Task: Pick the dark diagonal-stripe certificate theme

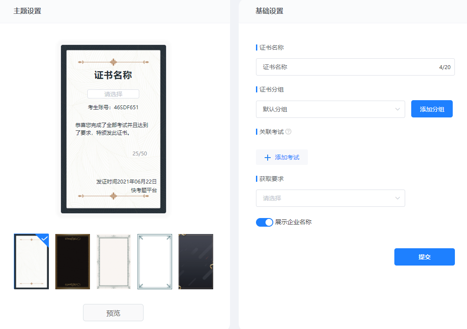Action: pos(196,262)
